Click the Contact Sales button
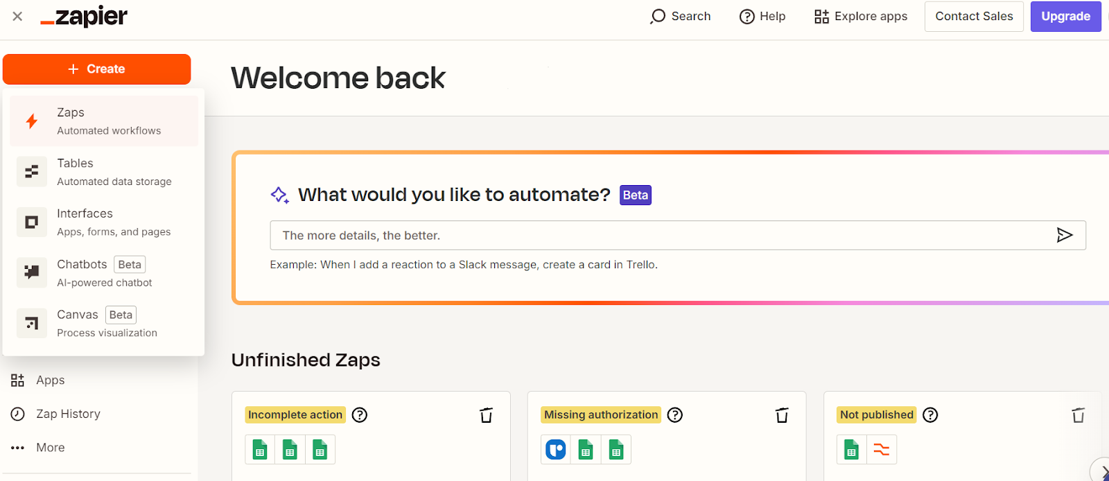Screen dimensions: 1109x481 [974, 16]
